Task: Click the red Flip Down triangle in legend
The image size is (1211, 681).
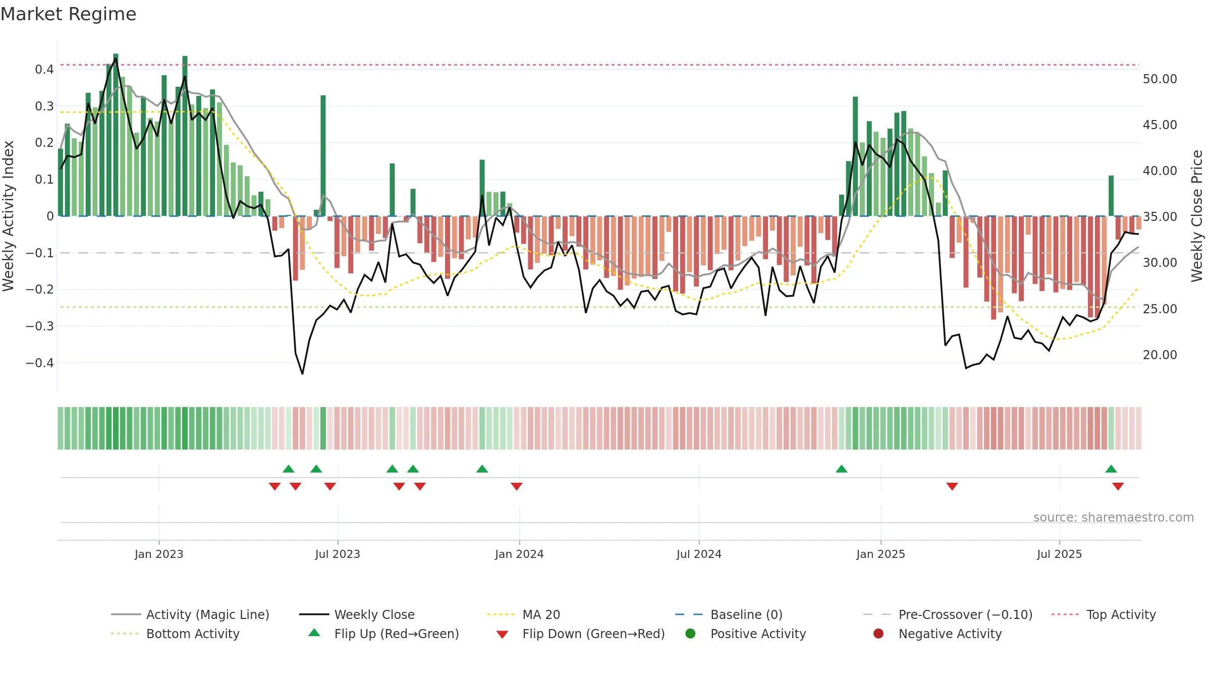Action: pos(502,635)
